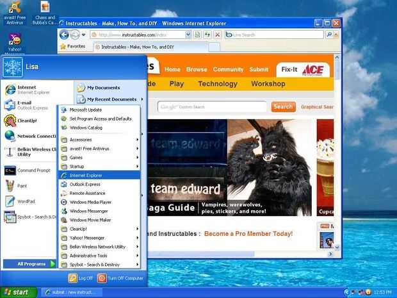This screenshot has width=397, height=298.
Task: Expand the address bar URL dropdown
Action: [188, 35]
